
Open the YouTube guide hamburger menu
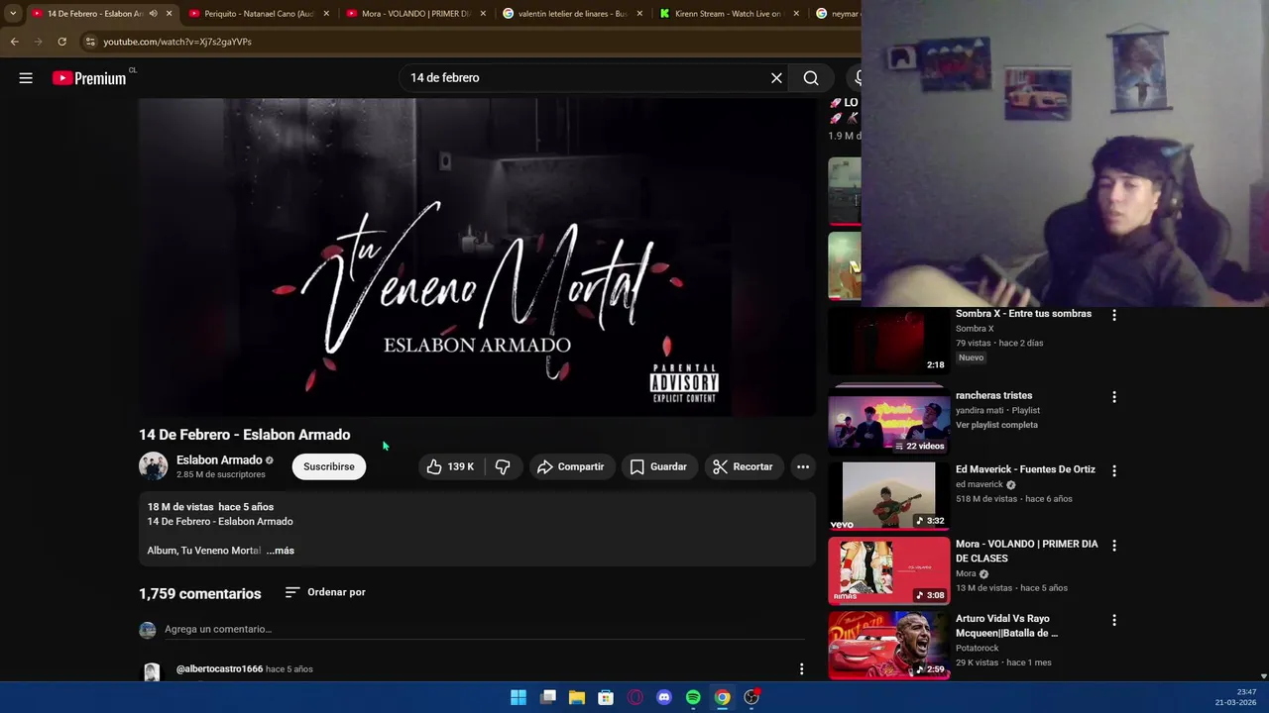[x=26, y=78]
